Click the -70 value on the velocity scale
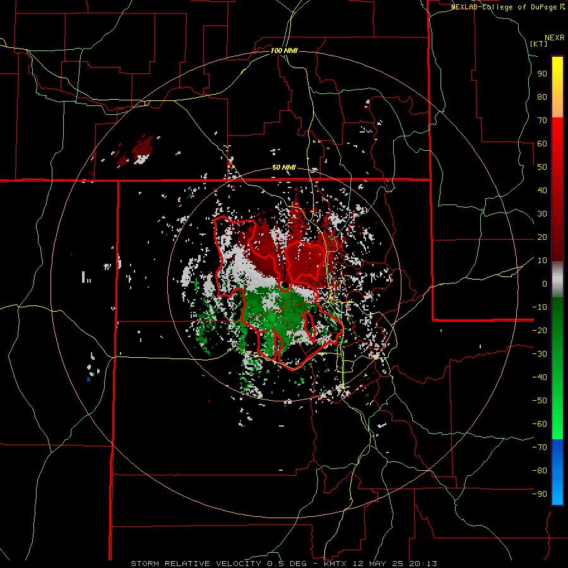Viewport: 568px width, 568px height. pos(540,447)
